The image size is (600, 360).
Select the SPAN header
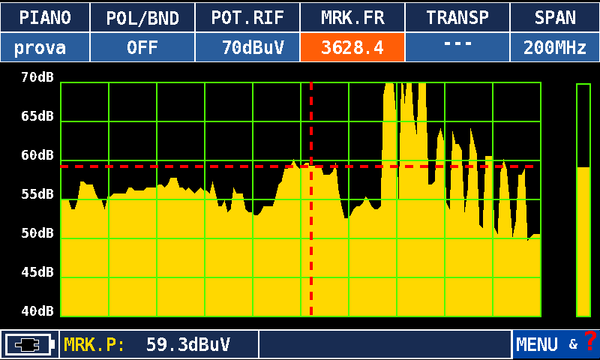click(555, 17)
